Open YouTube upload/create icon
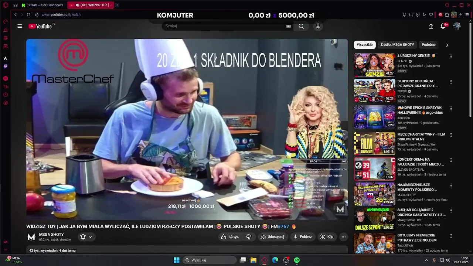The height and width of the screenshot is (266, 473). coord(431,26)
